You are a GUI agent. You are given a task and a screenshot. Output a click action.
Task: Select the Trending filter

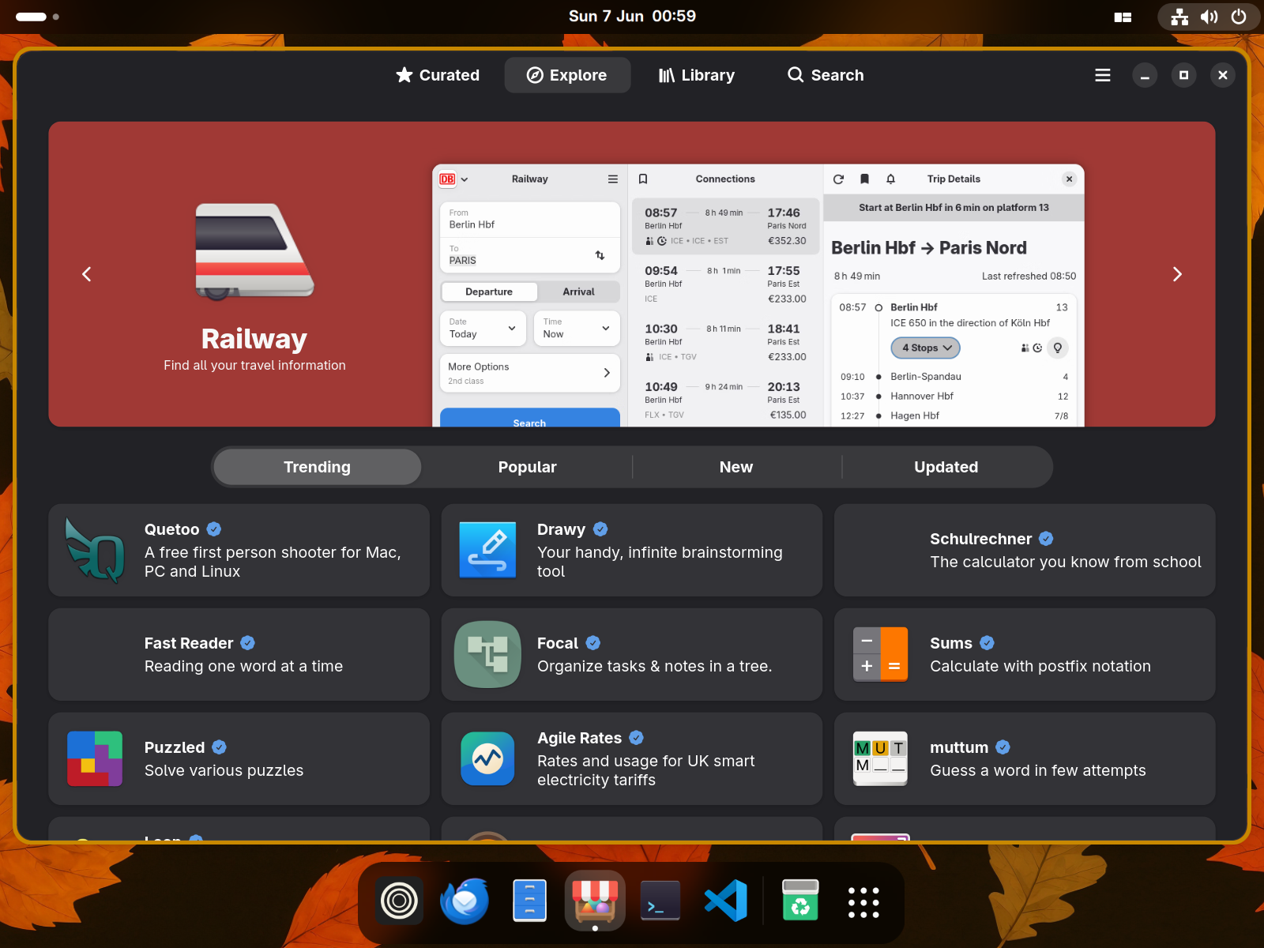(317, 467)
